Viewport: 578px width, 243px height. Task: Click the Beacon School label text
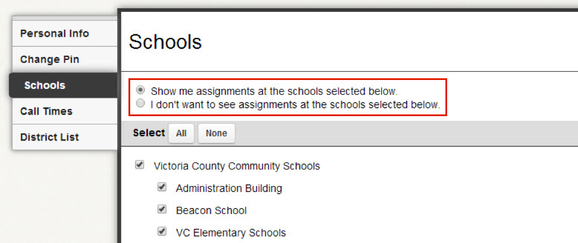(x=211, y=210)
